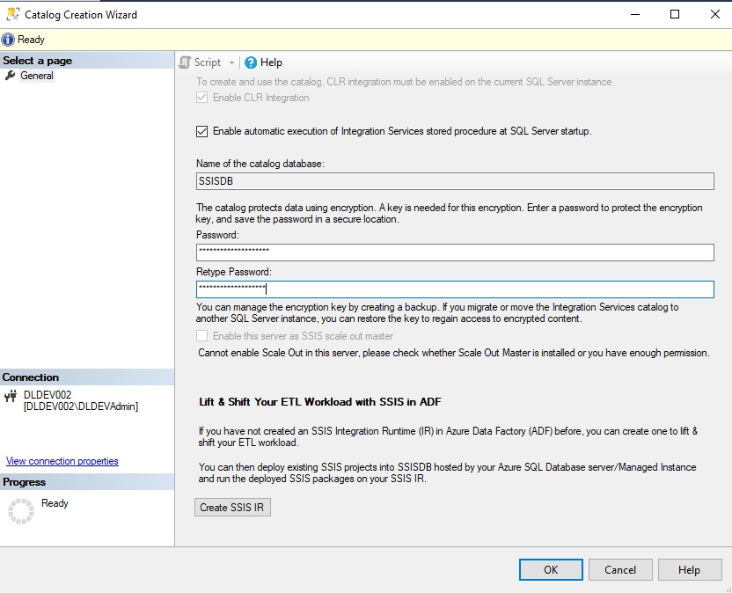Screen dimensions: 732x593
Task: Click the blue Help question-mark icon
Action: click(x=251, y=62)
